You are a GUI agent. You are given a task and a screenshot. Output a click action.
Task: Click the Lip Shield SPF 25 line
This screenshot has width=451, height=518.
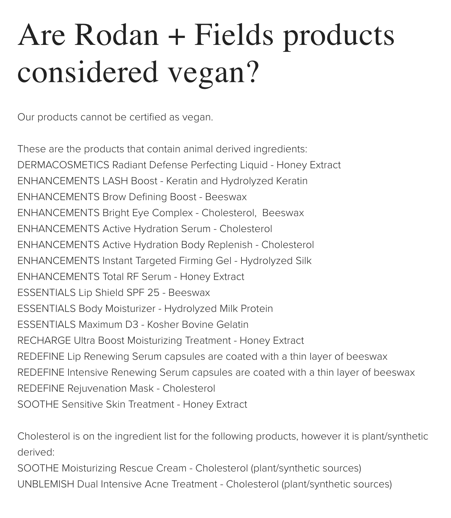114,293
